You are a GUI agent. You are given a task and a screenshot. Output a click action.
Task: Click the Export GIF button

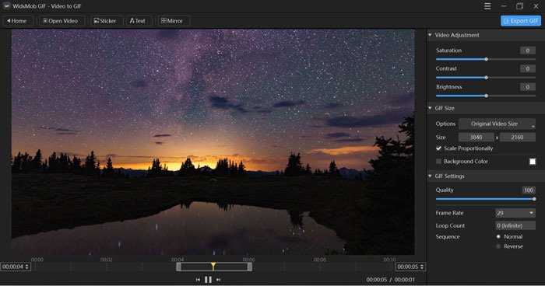point(521,21)
